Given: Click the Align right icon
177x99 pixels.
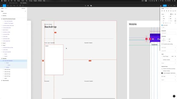Looking at the screenshot, I should (x=166, y=11).
